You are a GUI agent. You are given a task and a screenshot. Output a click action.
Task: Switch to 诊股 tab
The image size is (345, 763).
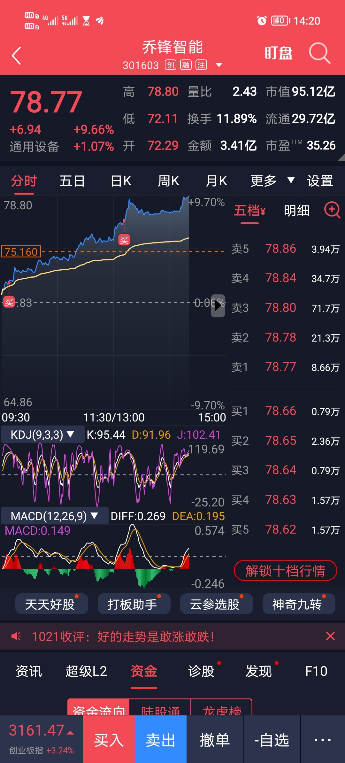point(201,671)
